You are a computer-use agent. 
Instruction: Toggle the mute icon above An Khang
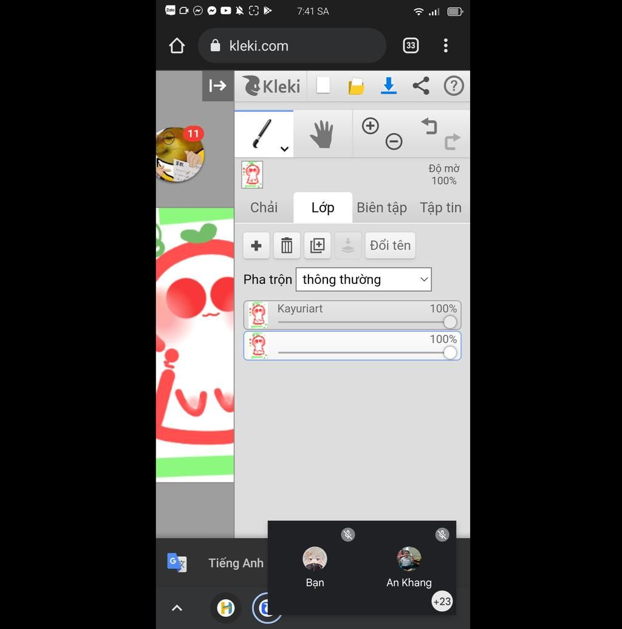tap(442, 534)
